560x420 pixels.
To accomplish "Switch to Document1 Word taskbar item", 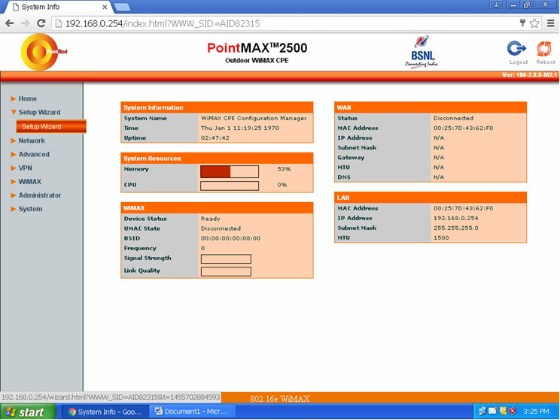I will point(192,412).
